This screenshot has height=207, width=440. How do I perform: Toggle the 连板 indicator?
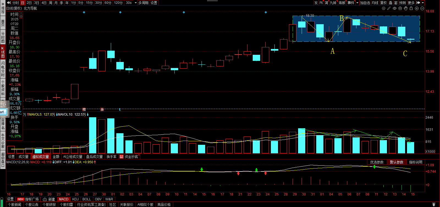[342, 3]
